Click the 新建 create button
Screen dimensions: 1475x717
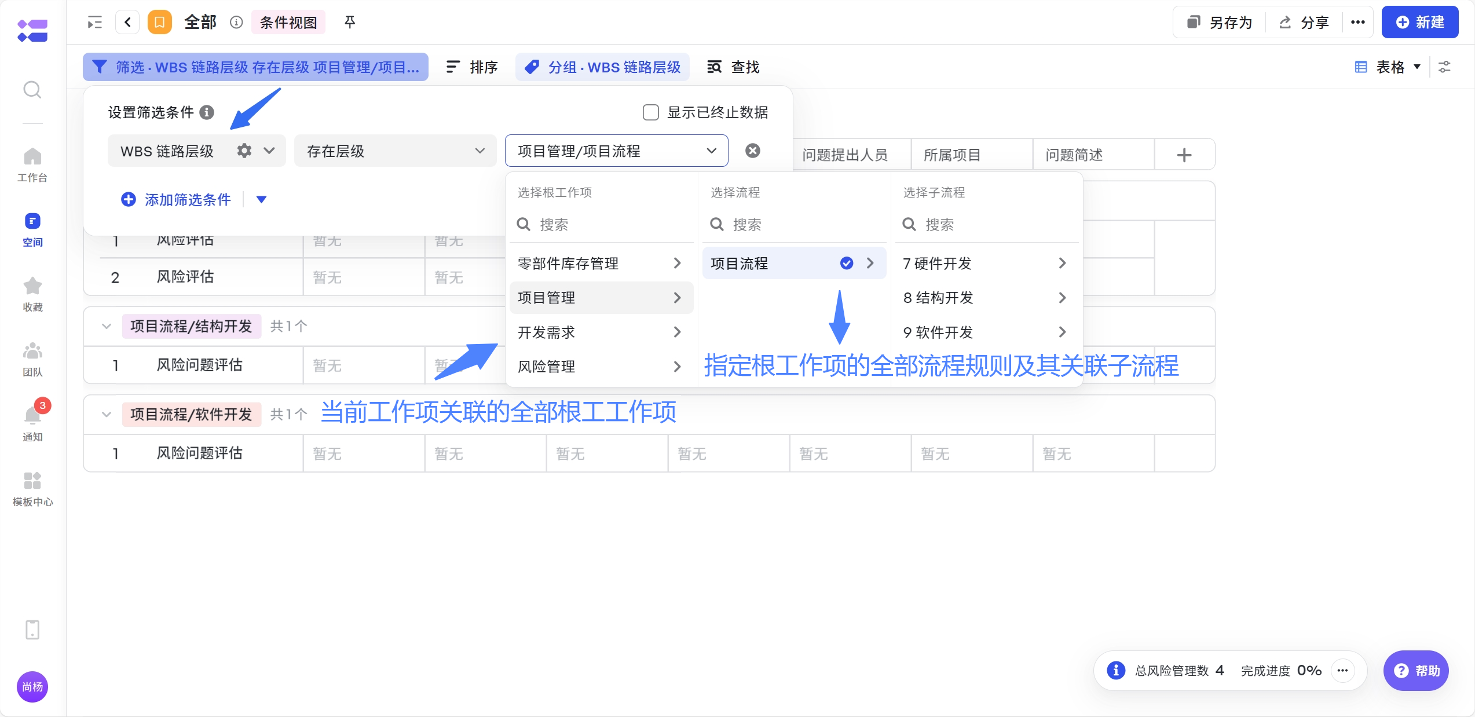pyautogui.click(x=1419, y=23)
